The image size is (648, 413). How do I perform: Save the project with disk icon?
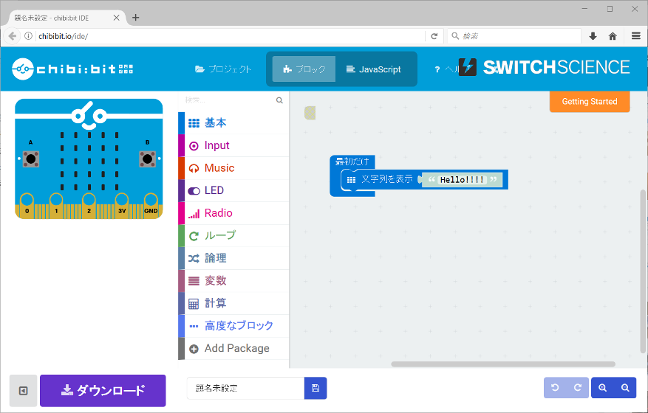point(316,388)
